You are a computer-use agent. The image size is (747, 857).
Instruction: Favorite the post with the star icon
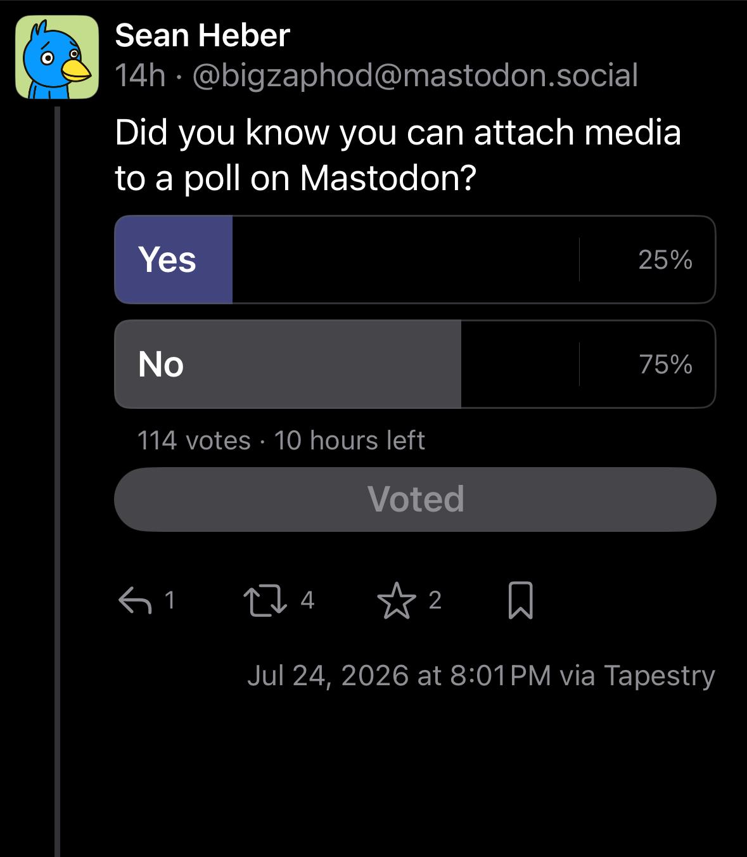click(397, 600)
